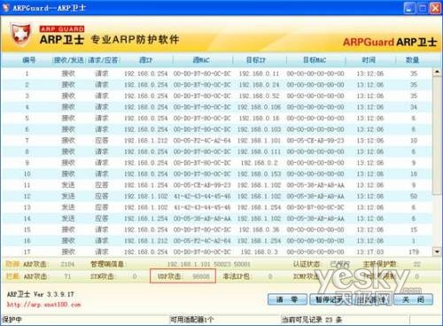Select target IP 192.168.0.2 cell
The image size is (443, 326).
259,163
